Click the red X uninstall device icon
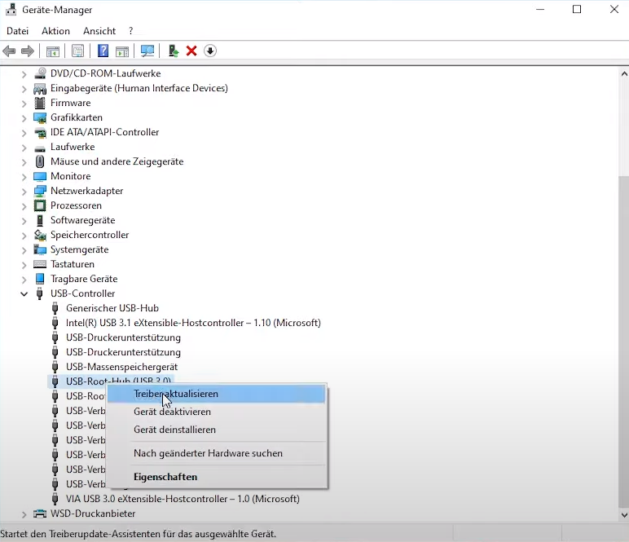The image size is (629, 542). 191,51
